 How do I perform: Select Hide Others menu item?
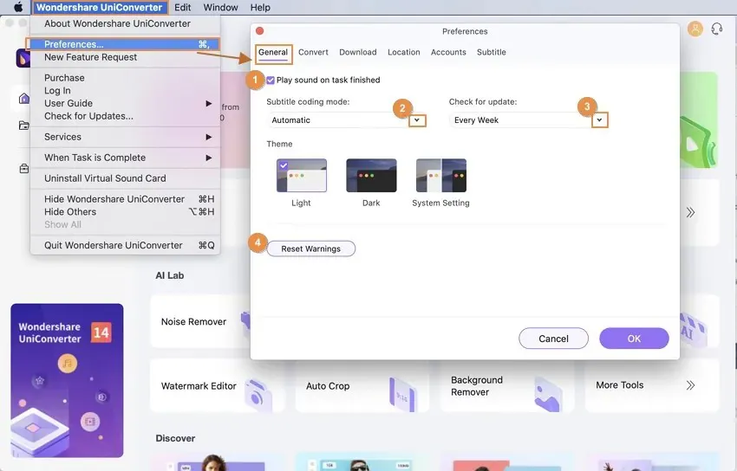[125, 211]
